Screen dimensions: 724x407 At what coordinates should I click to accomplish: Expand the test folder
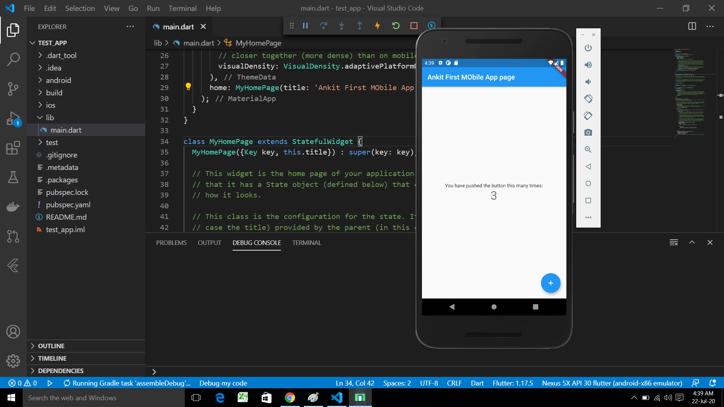click(x=86, y=142)
